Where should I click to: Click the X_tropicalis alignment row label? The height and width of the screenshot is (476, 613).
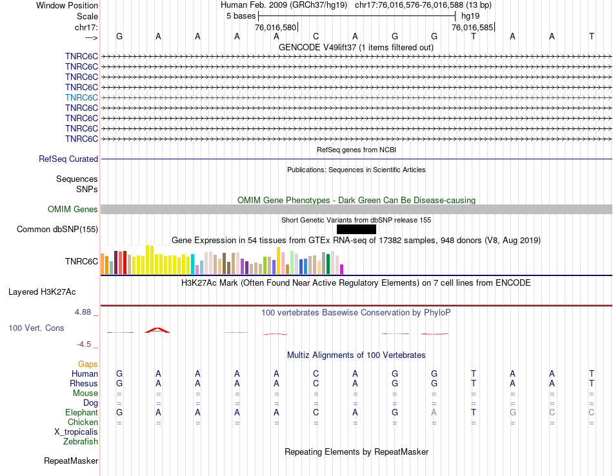(76, 432)
